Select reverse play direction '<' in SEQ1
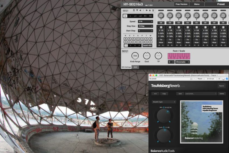 point(130,16)
